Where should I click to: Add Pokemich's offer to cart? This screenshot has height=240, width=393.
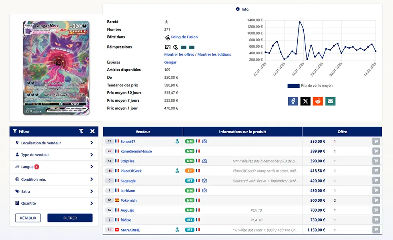point(376,200)
